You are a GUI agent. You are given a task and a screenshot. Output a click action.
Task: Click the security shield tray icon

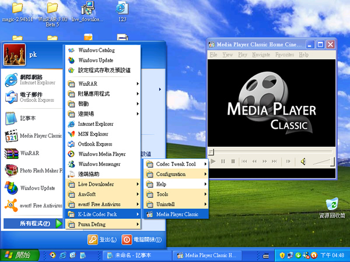pyautogui.click(x=282, y=255)
